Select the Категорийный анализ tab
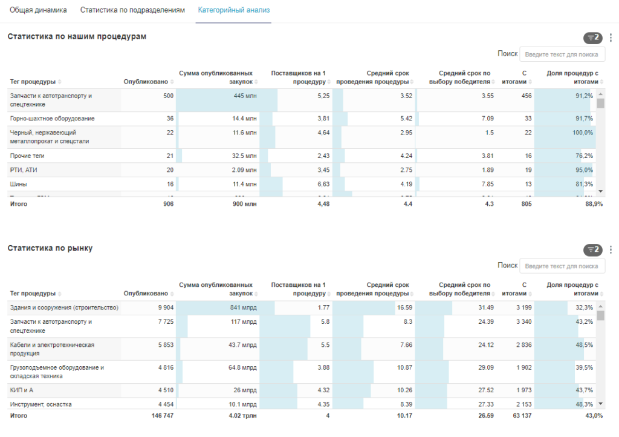This screenshot has height=437, width=619. coord(233,10)
